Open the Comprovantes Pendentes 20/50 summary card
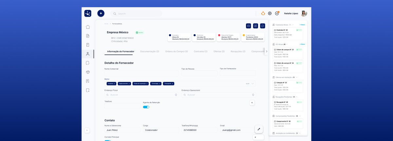Image resolution: width=393 pixels, height=141 pixels. click(253, 37)
